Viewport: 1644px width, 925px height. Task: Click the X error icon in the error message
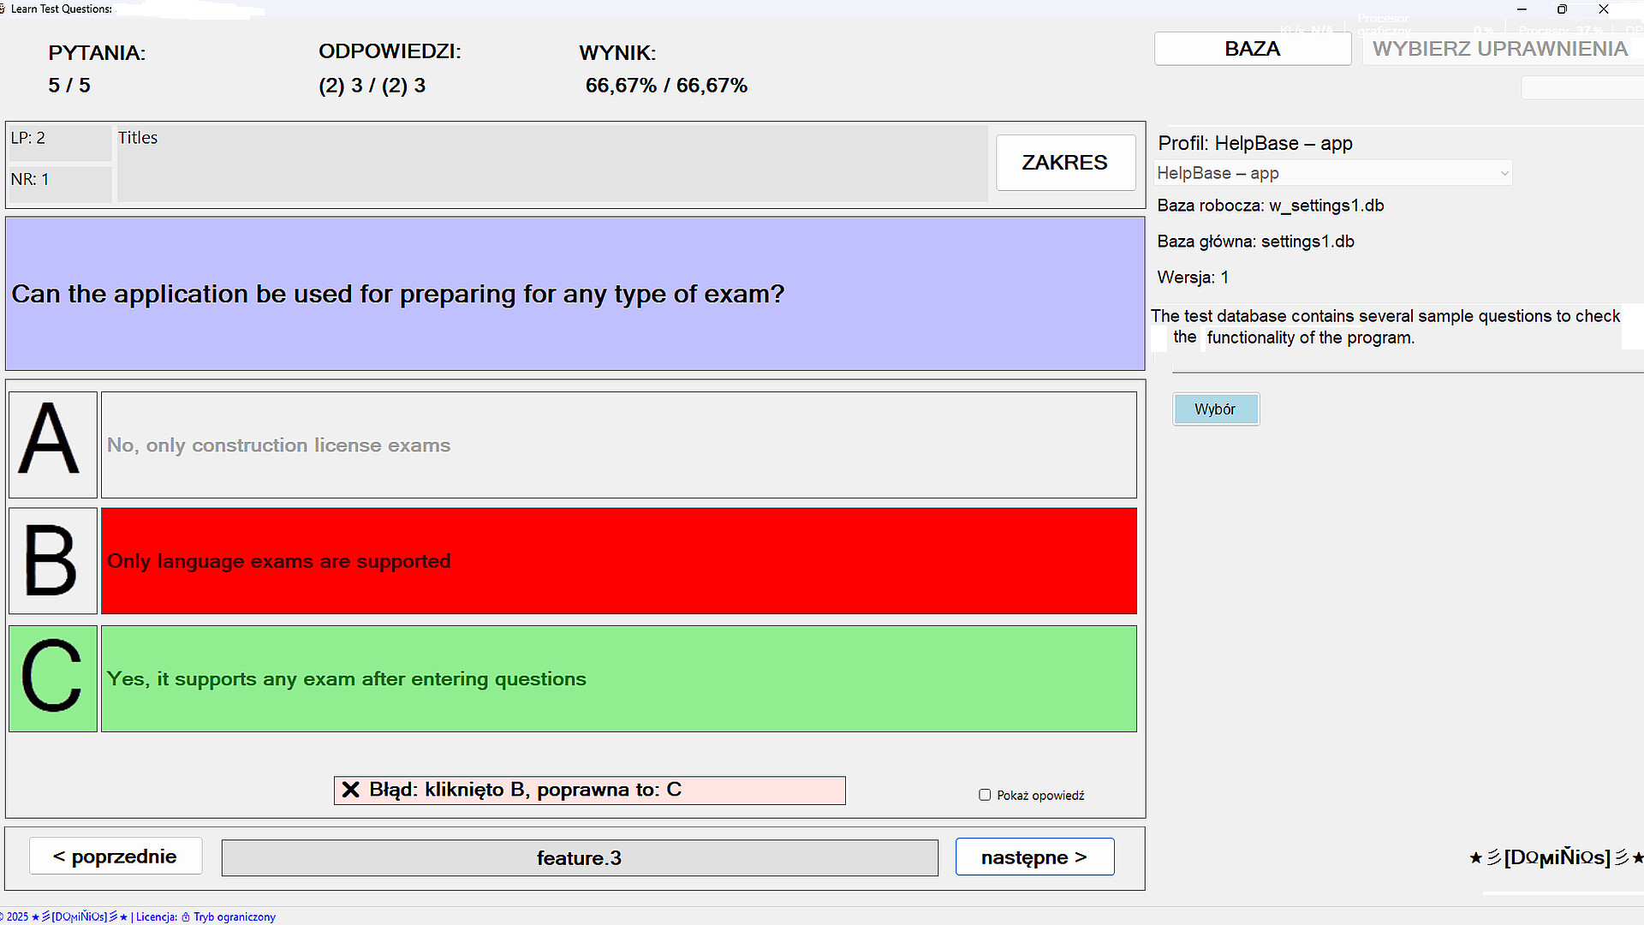[x=350, y=789]
